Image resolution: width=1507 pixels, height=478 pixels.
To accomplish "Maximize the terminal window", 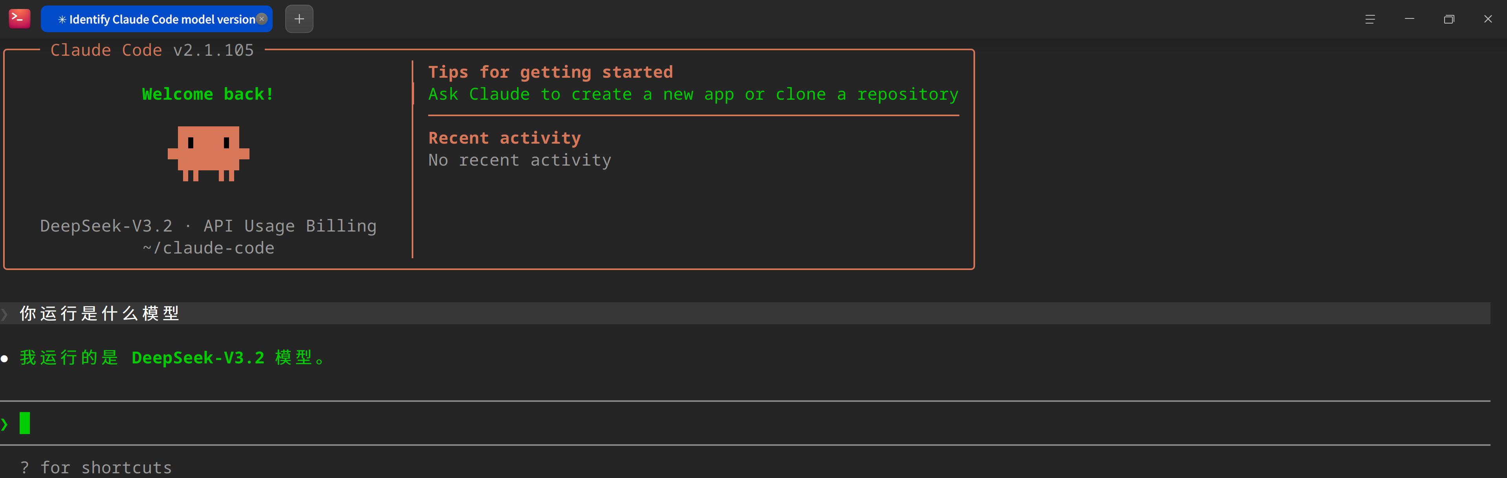I will click(1448, 19).
